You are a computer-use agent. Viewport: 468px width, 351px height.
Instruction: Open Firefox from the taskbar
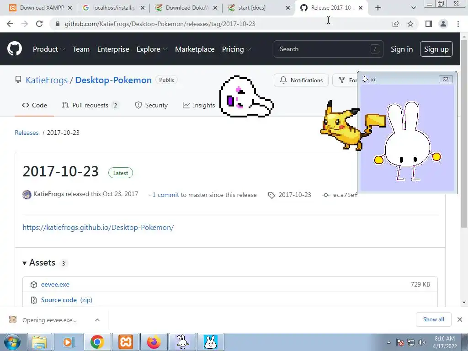(154, 342)
